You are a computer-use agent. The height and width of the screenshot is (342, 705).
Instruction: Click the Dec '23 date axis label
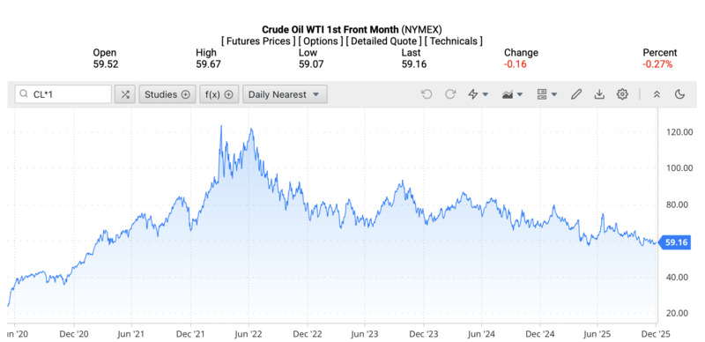pos(424,334)
